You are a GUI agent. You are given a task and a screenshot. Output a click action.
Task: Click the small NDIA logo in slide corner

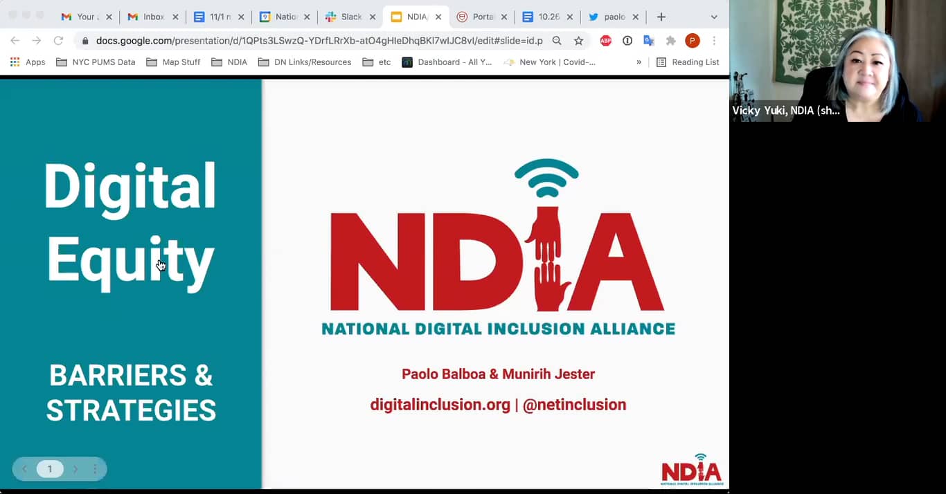coord(692,470)
